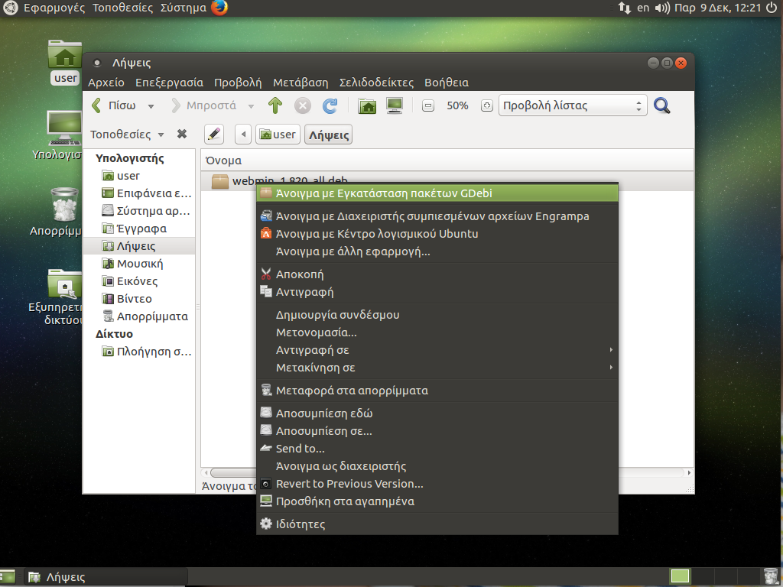The image size is (783, 587).
Task: Click the Reload icon in the toolbar
Action: tap(330, 106)
